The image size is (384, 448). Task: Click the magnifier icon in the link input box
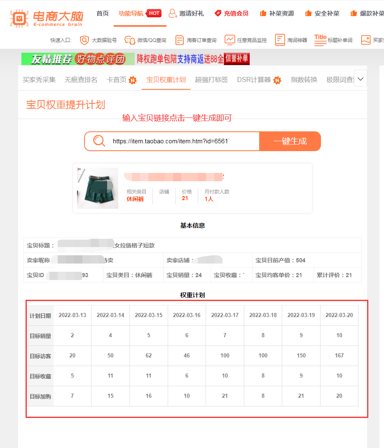tap(98, 141)
